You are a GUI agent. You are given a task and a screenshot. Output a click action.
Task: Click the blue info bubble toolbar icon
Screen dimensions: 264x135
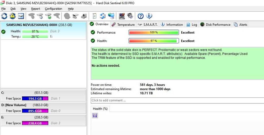click(149, 16)
